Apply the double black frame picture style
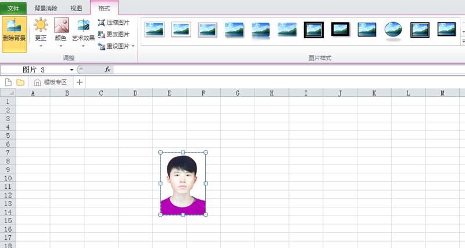This screenshot has height=248, width=465. 314,30
